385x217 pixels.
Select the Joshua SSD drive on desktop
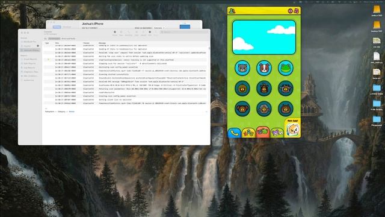tap(377, 11)
